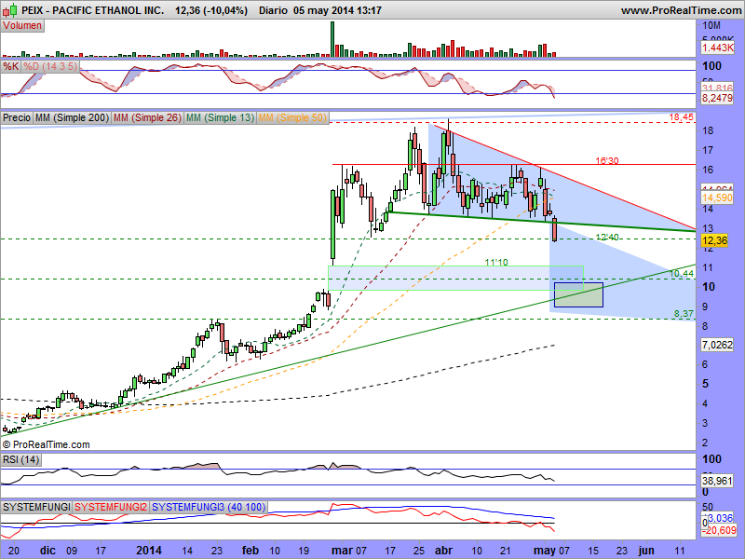Open MM (Simple 13) moving average label
Screen dimensions: 745x559
(x=220, y=117)
